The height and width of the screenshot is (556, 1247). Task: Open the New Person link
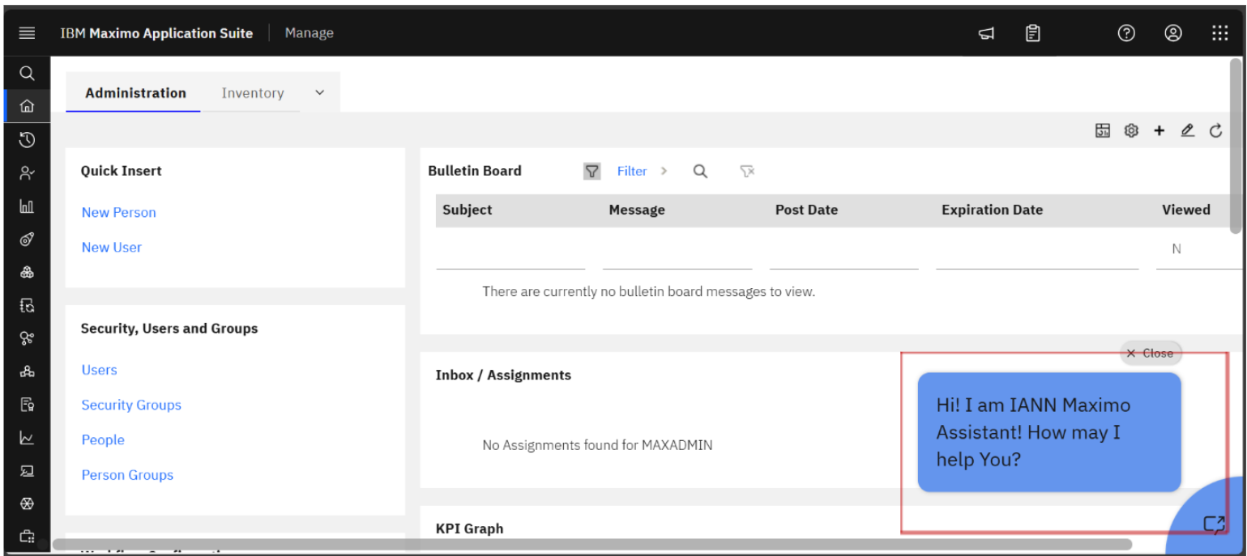coord(118,212)
